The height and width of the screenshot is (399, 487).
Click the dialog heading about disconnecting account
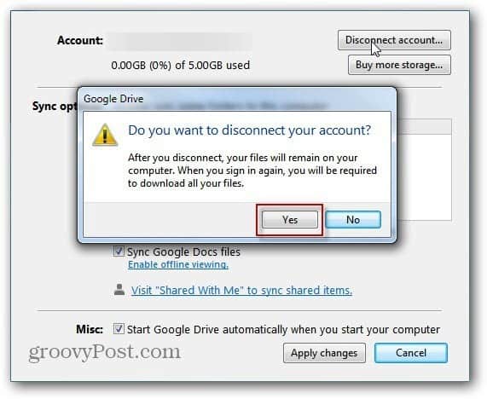[249, 130]
